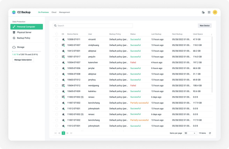This screenshot has height=149, width=229.
Task: Click the Manage Subscription button
Action: pos(23,60)
